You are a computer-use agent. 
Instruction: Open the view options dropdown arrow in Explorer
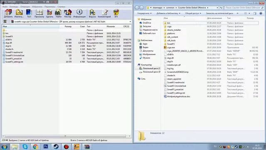pos(249,13)
